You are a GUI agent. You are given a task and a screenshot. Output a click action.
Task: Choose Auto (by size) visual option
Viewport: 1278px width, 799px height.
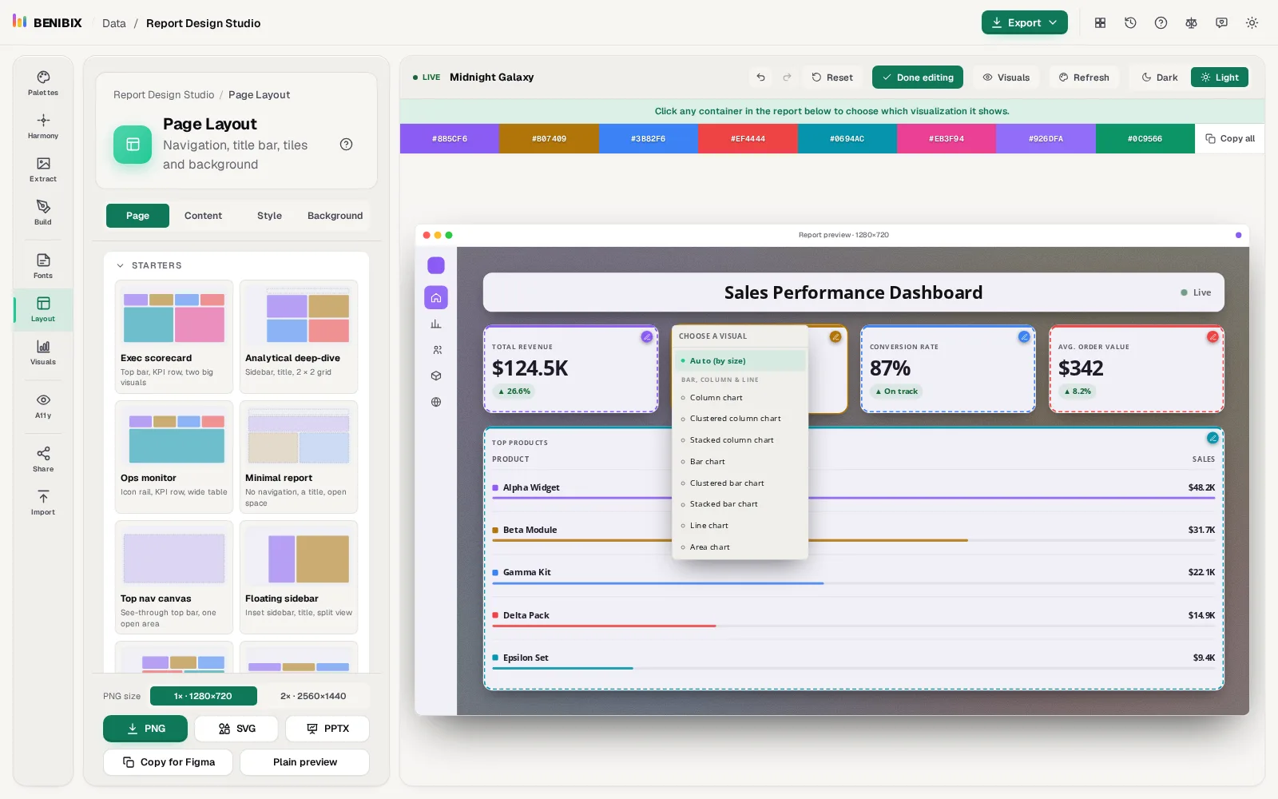pyautogui.click(x=740, y=360)
